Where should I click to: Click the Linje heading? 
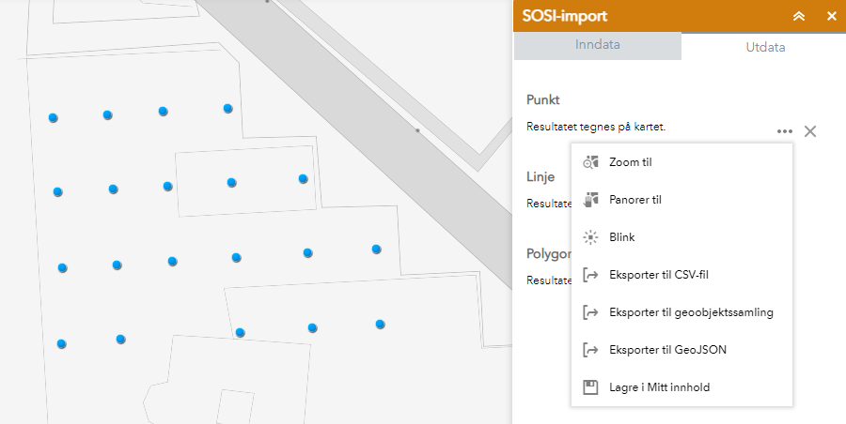pyautogui.click(x=540, y=177)
